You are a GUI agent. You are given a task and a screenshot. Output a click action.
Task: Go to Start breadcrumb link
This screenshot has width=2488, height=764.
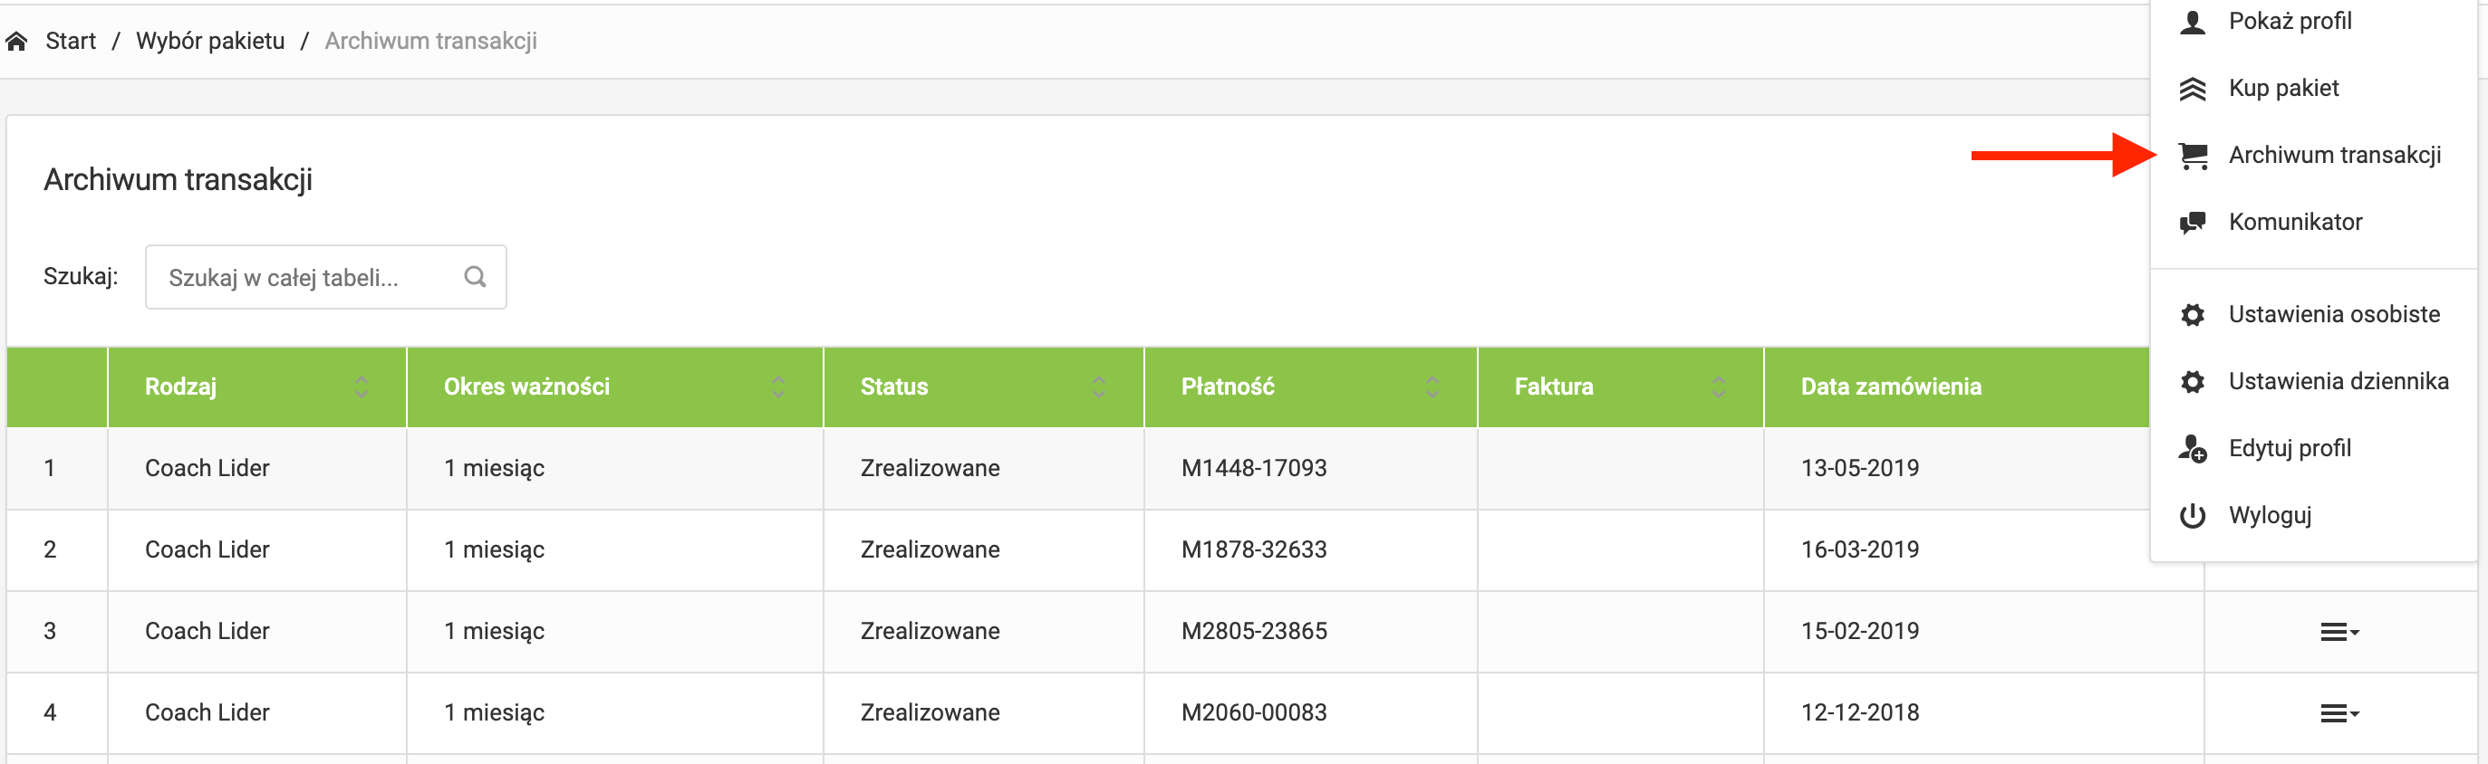(71, 42)
